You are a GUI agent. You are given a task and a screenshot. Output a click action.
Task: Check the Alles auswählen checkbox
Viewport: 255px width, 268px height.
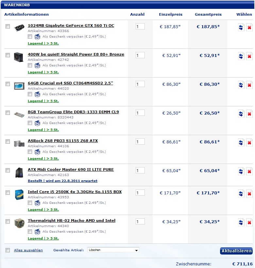point(8,250)
